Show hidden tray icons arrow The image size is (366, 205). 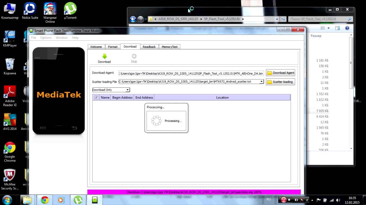(x=312, y=200)
